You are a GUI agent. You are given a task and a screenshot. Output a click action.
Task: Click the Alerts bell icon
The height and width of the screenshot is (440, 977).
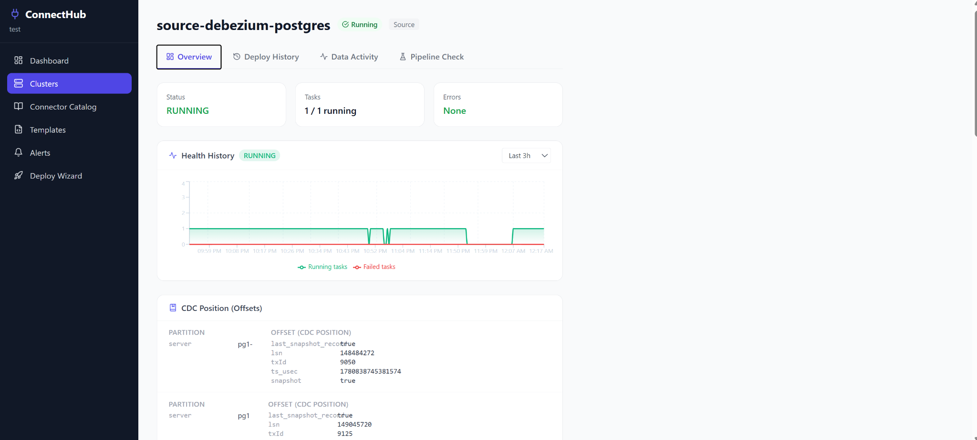tap(19, 152)
